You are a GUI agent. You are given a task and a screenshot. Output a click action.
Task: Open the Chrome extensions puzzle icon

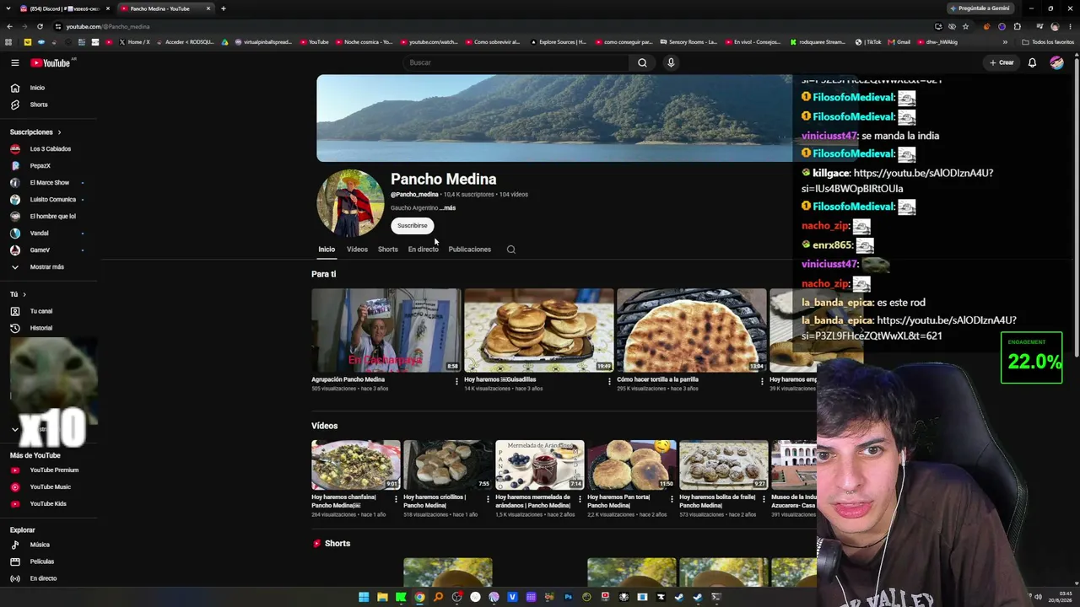(x=1017, y=26)
